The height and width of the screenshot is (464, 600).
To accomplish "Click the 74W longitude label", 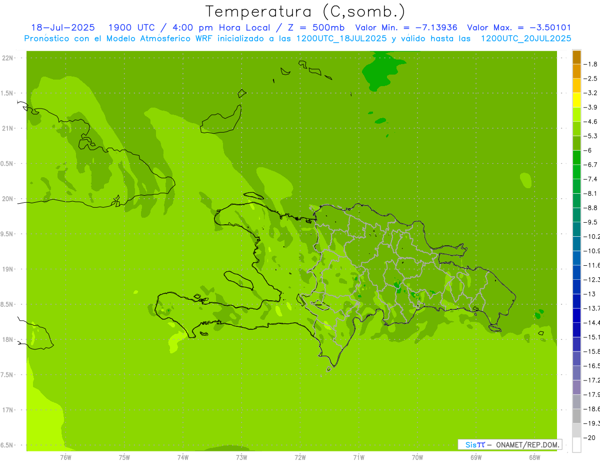I will [x=183, y=457].
